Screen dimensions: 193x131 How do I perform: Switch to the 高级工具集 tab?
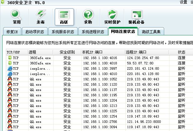click(x=151, y=32)
